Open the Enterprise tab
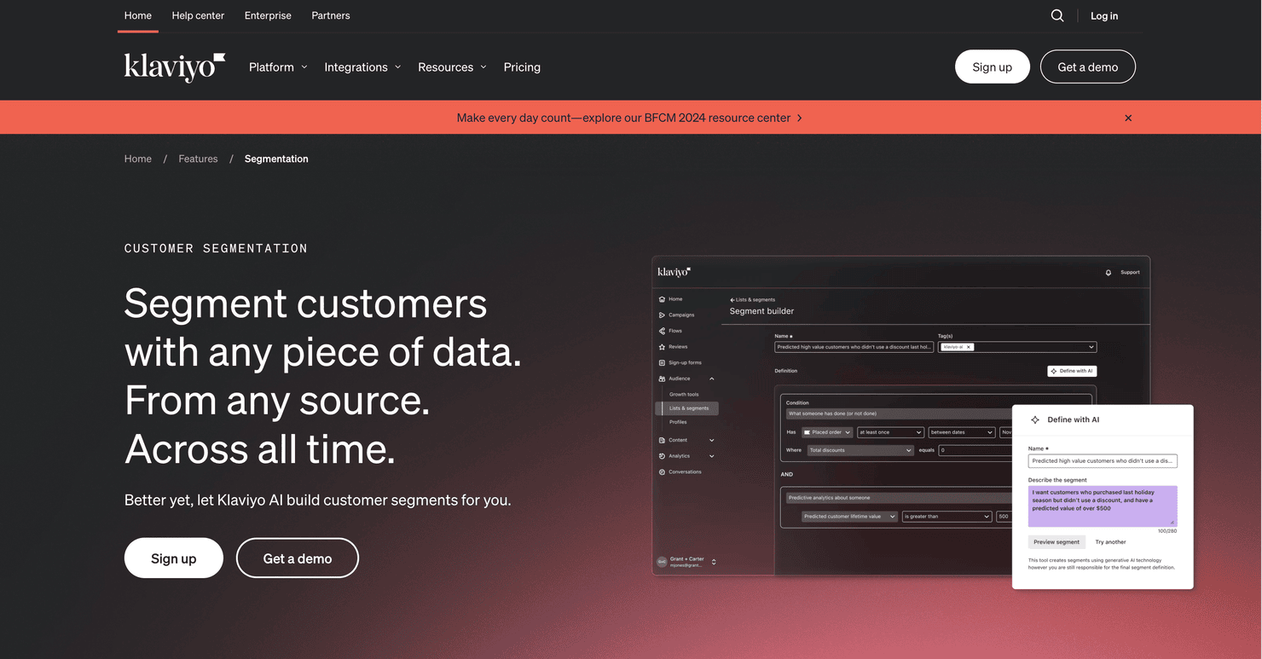The width and height of the screenshot is (1262, 659). [268, 15]
